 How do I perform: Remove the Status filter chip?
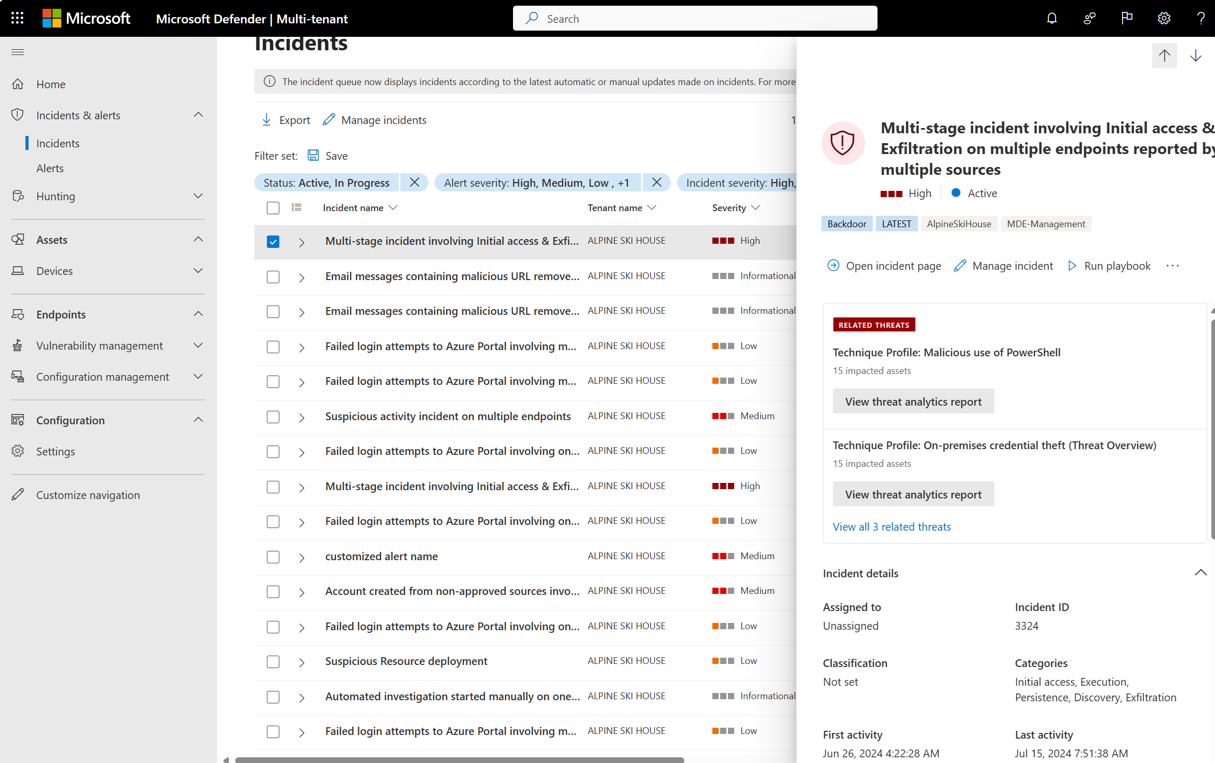(x=414, y=183)
